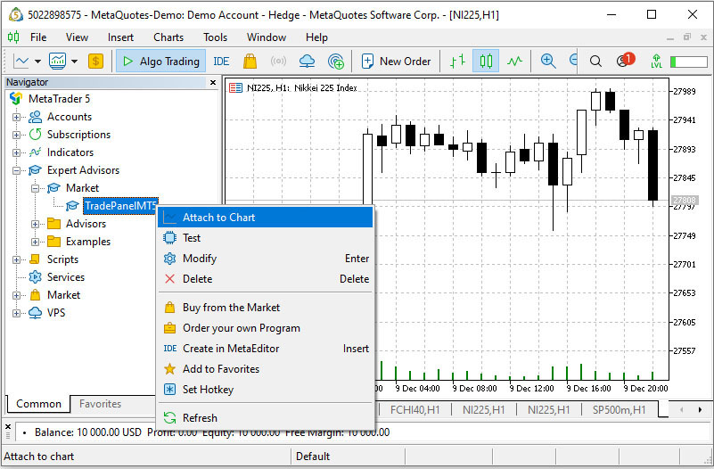Collapse the Market subfolder under Expert Advisors
714x469 pixels.
(x=35, y=188)
